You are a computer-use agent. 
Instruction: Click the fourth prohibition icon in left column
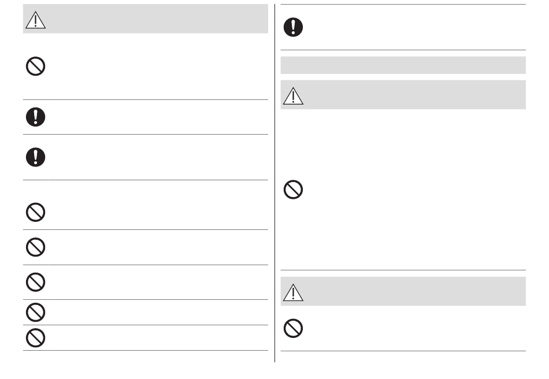(35, 282)
